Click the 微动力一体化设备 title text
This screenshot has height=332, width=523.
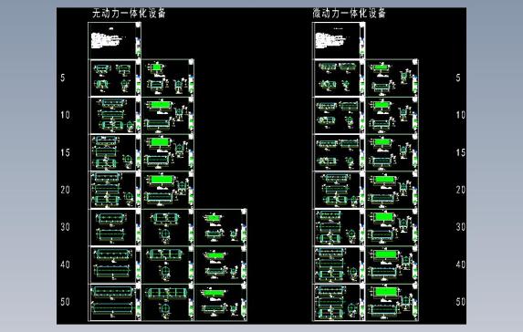coord(350,14)
